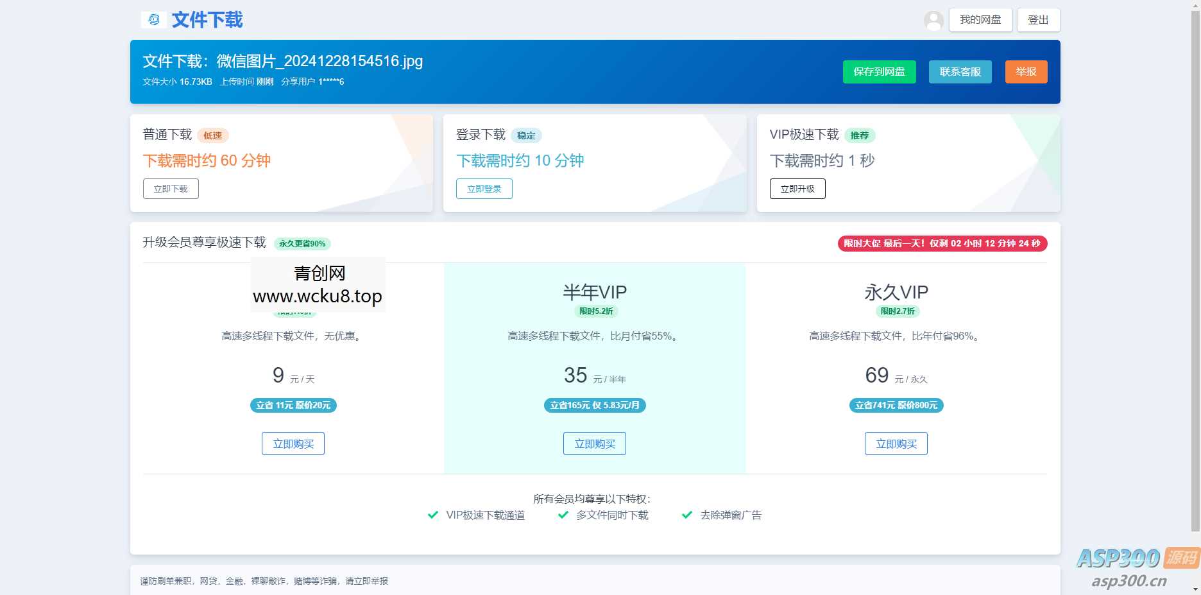Report the file with 举报 button
The image size is (1201, 595).
(x=1026, y=72)
